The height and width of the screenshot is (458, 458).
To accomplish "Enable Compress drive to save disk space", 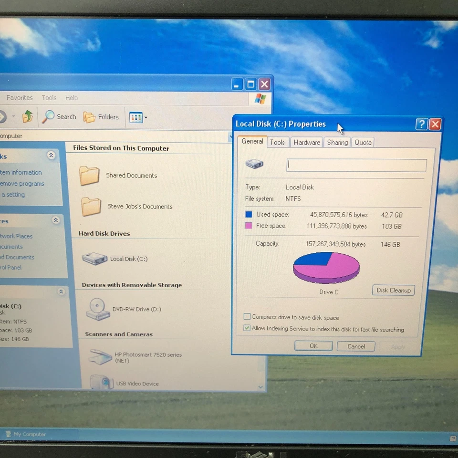I will 247,316.
